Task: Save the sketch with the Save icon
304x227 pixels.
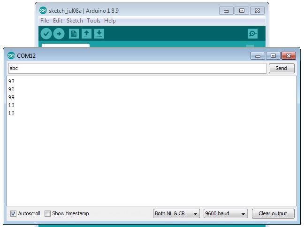Action: [x=99, y=33]
